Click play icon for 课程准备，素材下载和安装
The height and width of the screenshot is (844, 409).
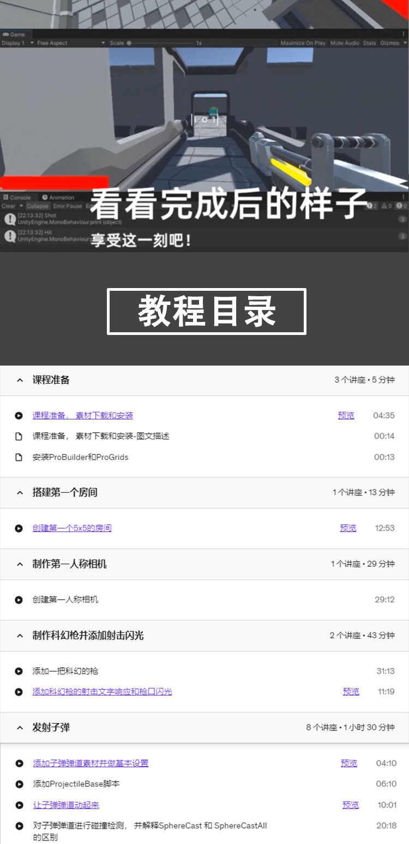point(19,416)
